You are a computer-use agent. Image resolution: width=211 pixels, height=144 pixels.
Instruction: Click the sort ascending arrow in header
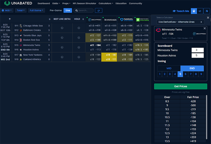coord(10,19)
